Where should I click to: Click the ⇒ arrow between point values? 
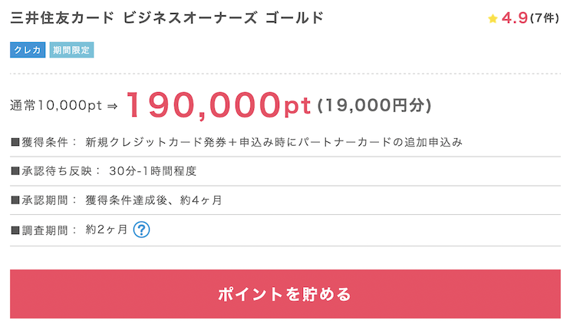click(x=112, y=106)
